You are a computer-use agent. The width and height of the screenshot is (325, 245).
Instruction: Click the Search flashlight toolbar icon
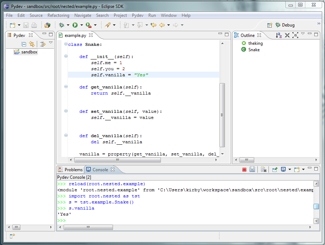108,25
